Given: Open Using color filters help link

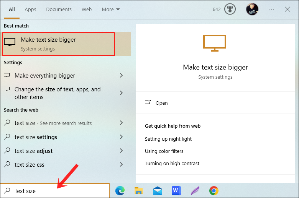Looking at the screenshot, I should tap(164, 151).
